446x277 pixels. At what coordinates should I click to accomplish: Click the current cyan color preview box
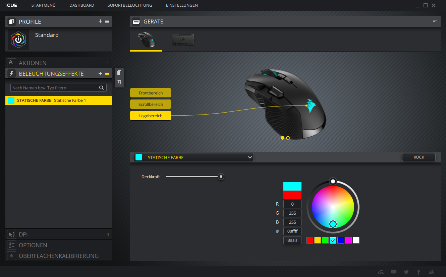(x=292, y=186)
